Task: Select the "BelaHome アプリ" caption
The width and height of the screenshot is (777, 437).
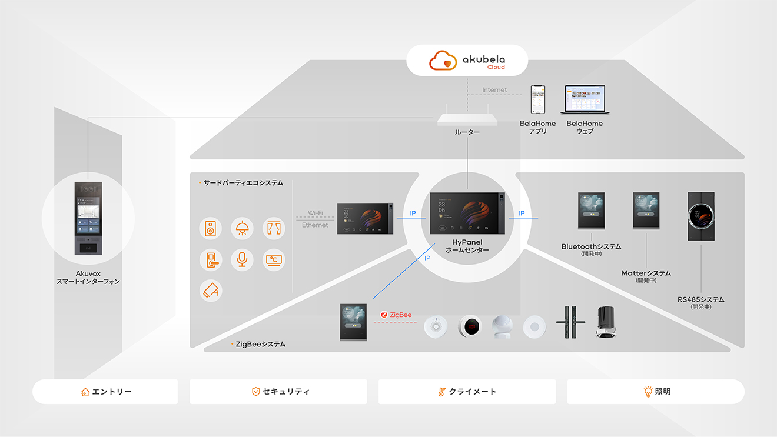Action: point(538,127)
